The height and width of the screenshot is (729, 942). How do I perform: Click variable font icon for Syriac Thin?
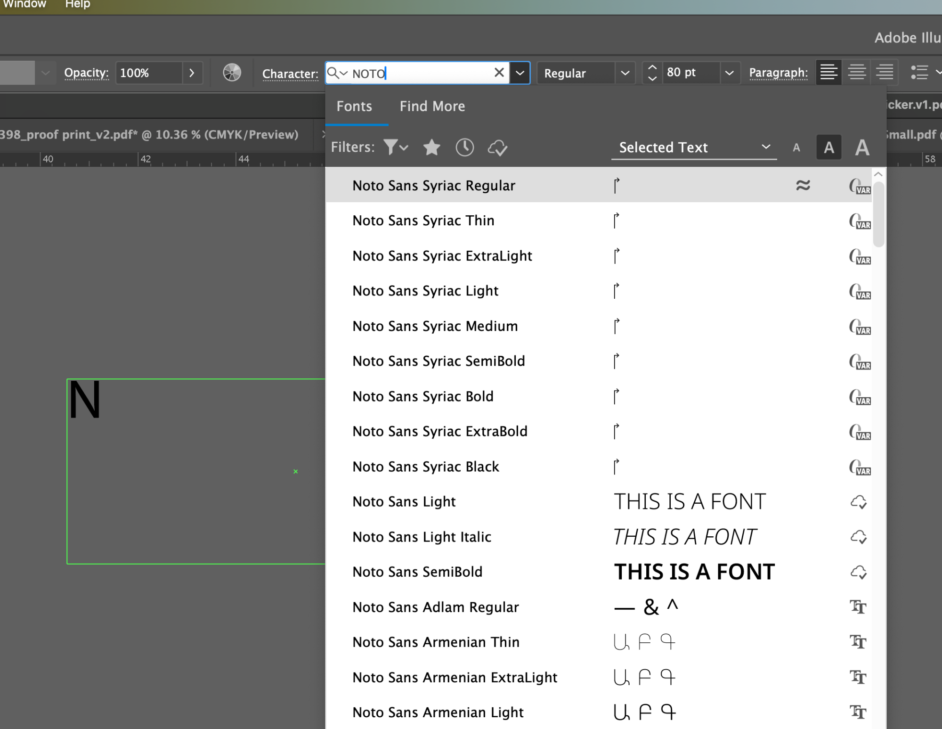coord(860,221)
